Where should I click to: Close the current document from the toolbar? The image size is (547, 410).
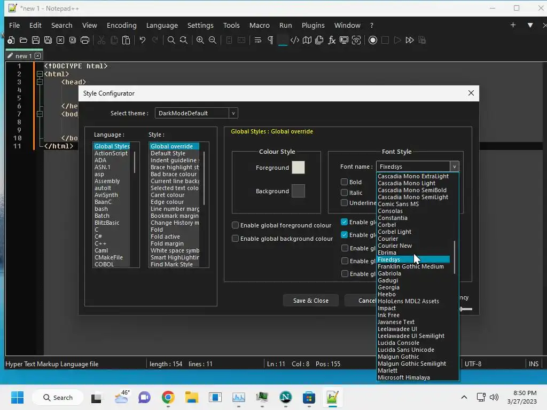tap(60, 40)
